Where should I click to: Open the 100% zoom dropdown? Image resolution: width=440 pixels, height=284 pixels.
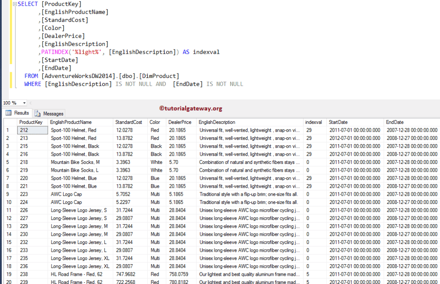point(24,103)
